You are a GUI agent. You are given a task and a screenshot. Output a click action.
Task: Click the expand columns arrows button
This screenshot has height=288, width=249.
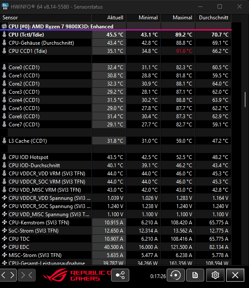[x=8, y=275]
